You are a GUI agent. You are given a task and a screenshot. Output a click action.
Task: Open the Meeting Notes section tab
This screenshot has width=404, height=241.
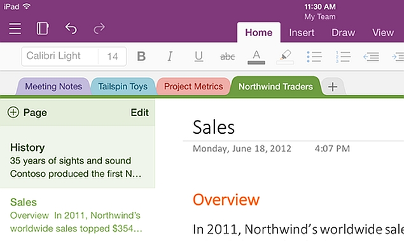click(x=53, y=86)
